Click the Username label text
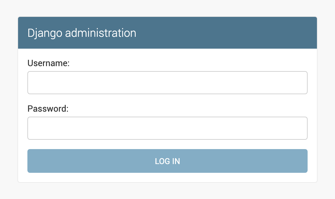 [49, 63]
